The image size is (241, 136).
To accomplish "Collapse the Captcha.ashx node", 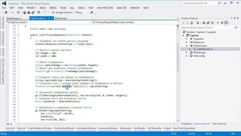I will click(187, 46).
